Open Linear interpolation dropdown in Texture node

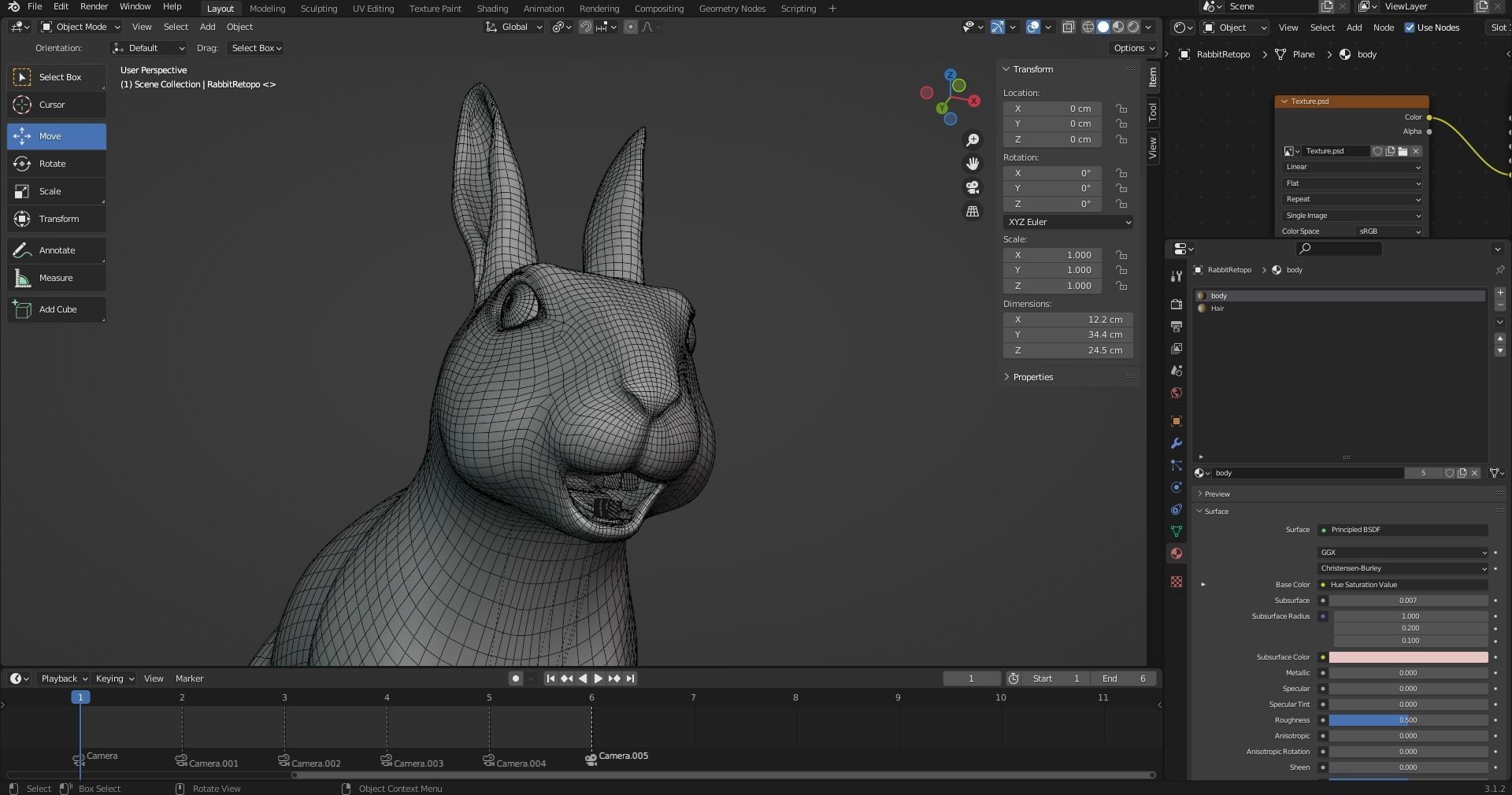click(x=1351, y=167)
